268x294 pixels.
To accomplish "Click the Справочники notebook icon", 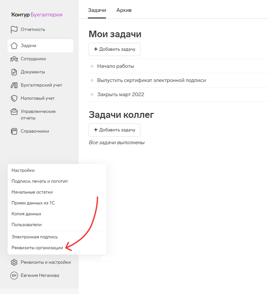I will click(14, 131).
